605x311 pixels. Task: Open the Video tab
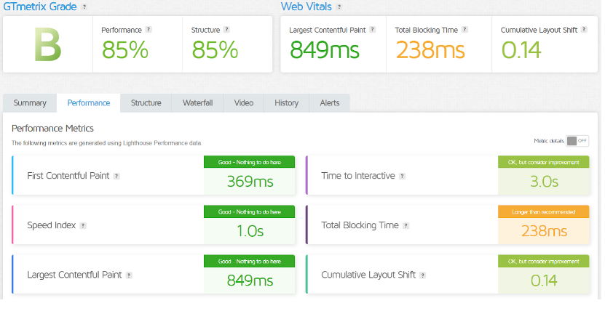(x=244, y=102)
